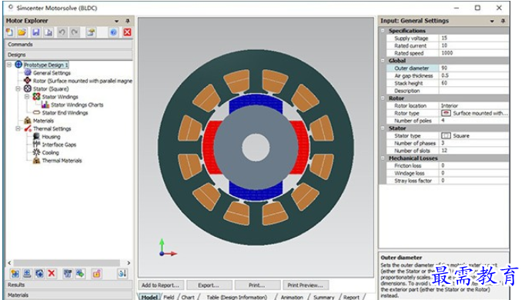Open the Report tab
The image size is (525, 300).
pyautogui.click(x=351, y=297)
